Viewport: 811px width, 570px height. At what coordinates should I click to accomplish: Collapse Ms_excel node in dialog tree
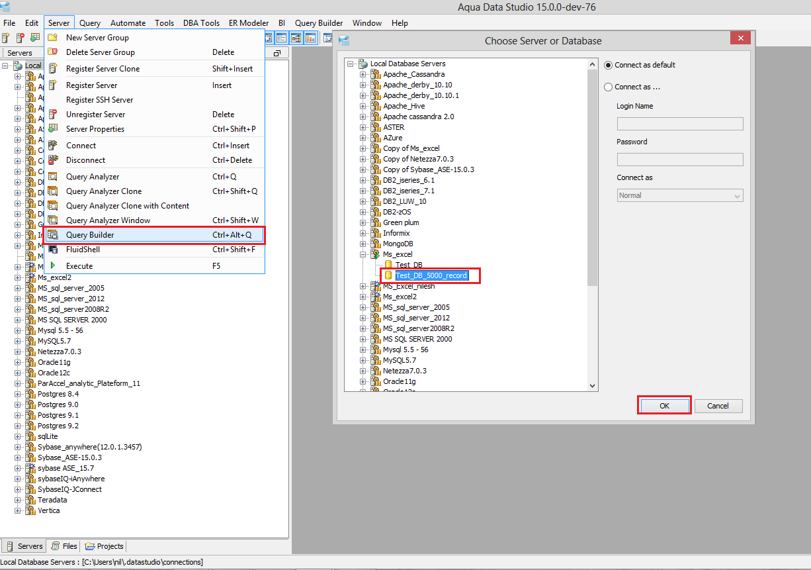click(363, 254)
